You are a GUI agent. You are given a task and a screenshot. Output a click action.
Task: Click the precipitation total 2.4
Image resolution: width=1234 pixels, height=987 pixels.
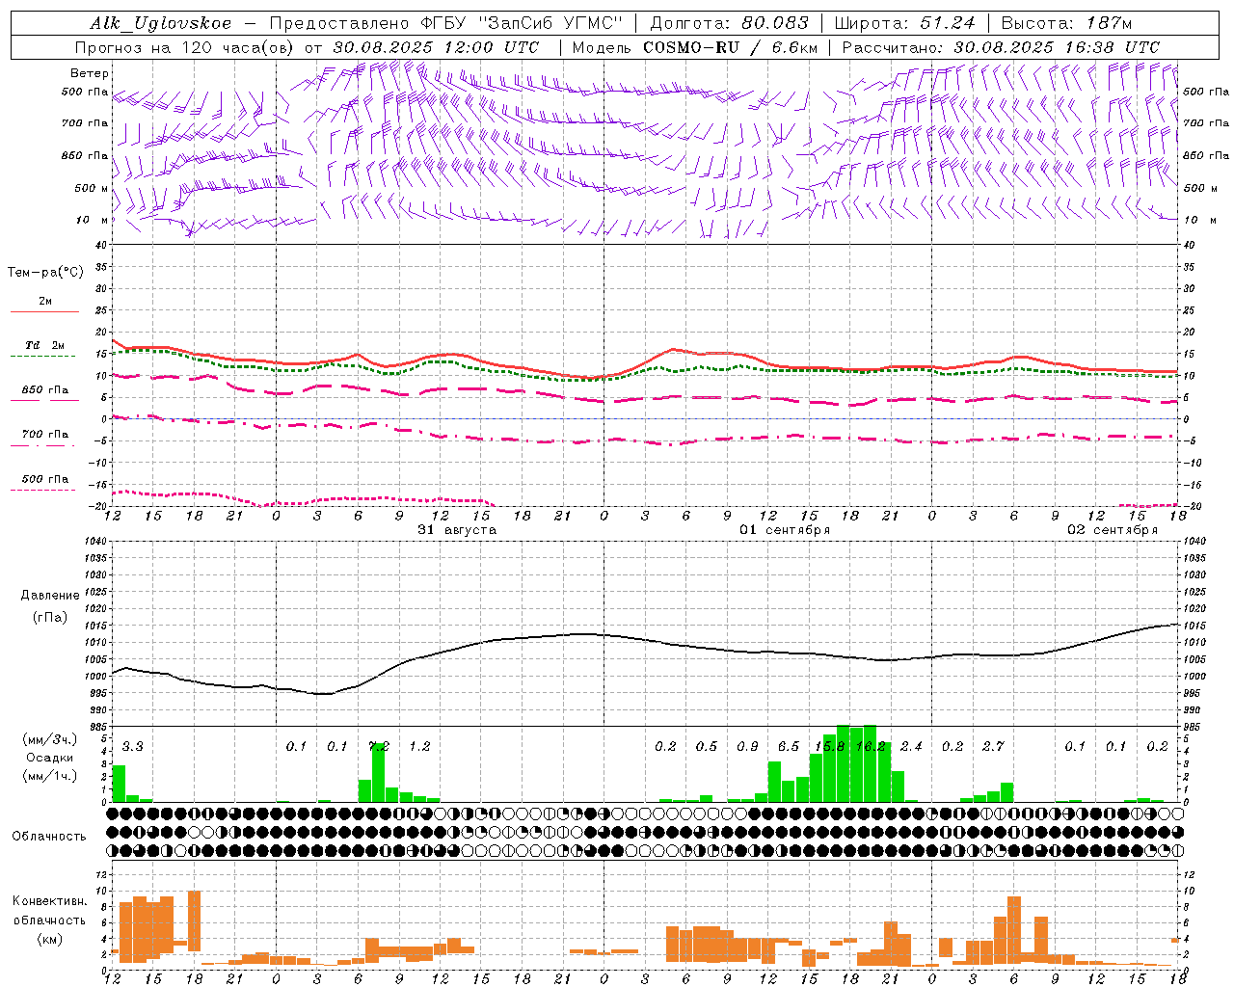coord(911,746)
